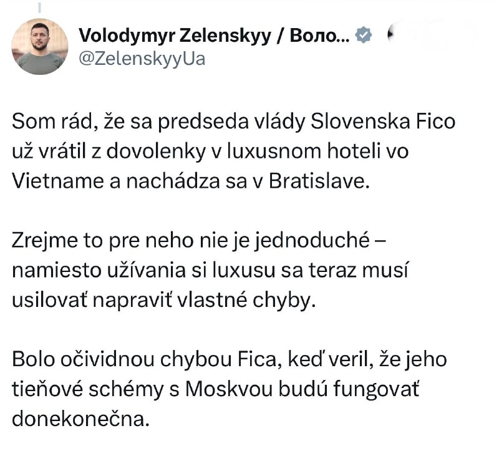
Task: Click the grey verified checkmark badge
Action: click(x=363, y=35)
